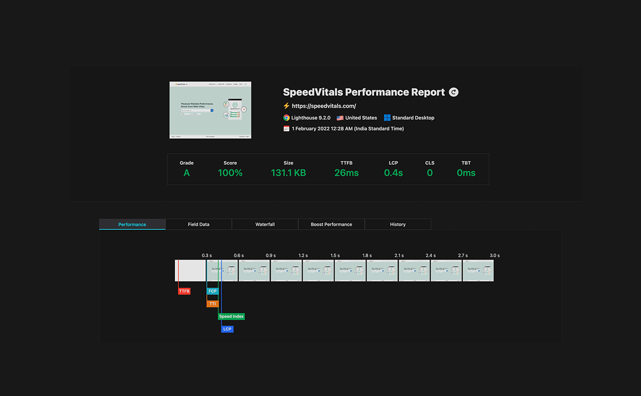Open the https://speedvitals.com/ link
The image size is (641, 396).
(x=324, y=106)
